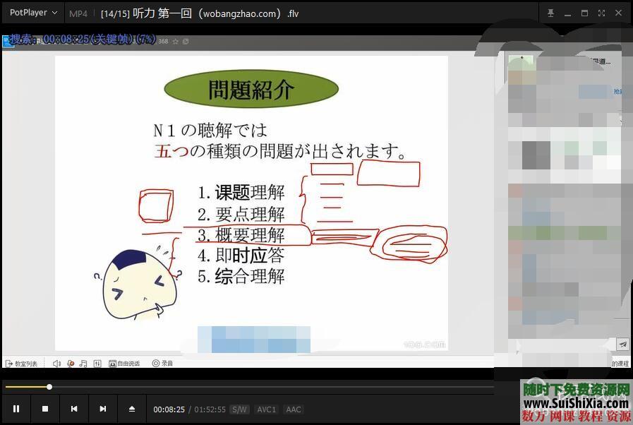
Task: Toggle S/W software decoding mode
Action: pos(239,409)
